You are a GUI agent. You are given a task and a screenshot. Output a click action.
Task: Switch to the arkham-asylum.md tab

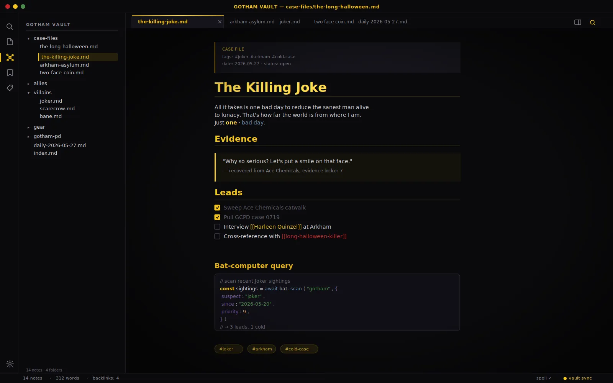(x=252, y=22)
